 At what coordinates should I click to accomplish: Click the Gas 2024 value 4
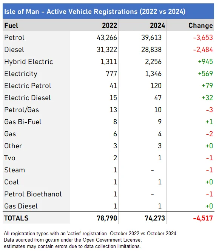click(159, 134)
